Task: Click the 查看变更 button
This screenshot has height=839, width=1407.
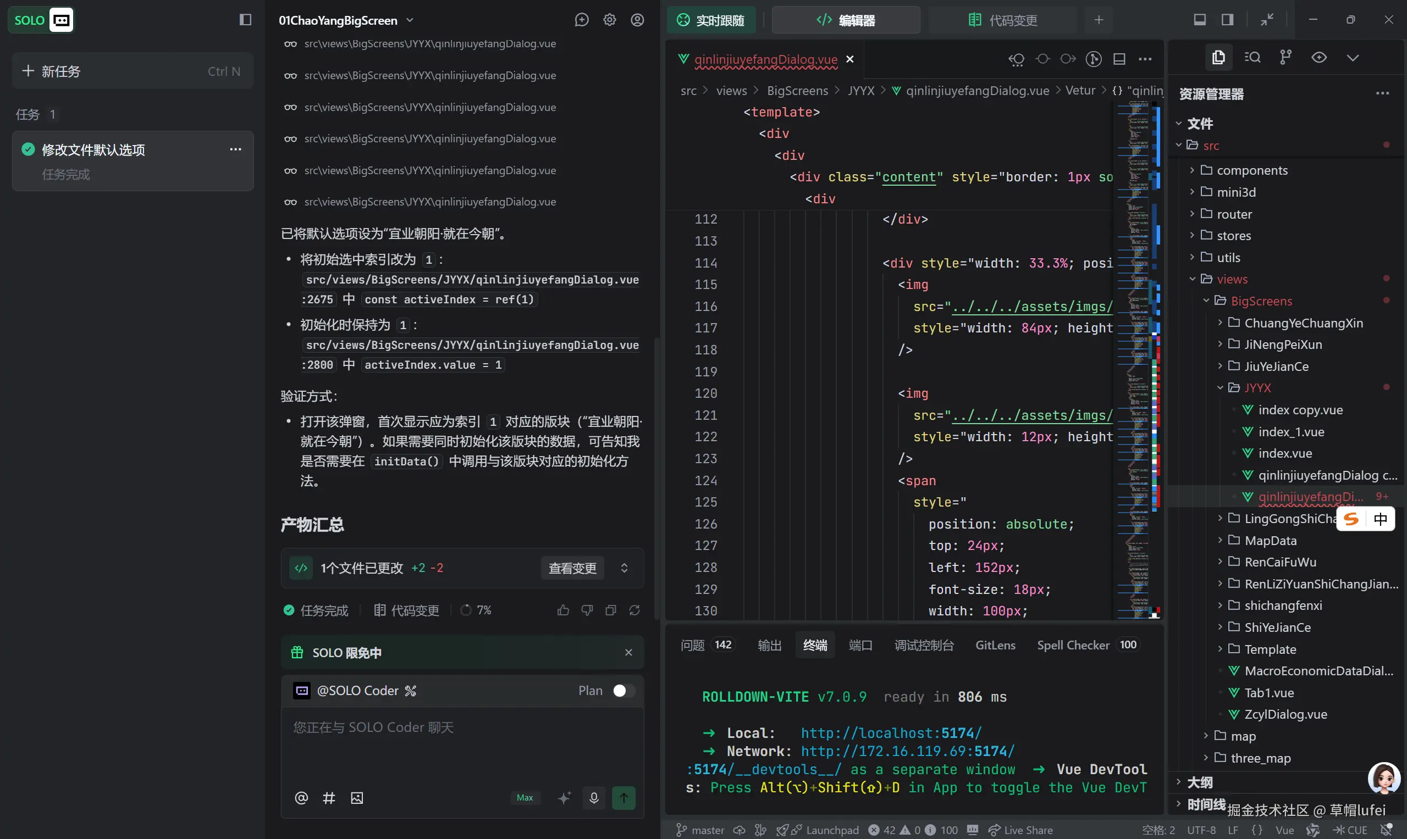Action: tap(572, 568)
